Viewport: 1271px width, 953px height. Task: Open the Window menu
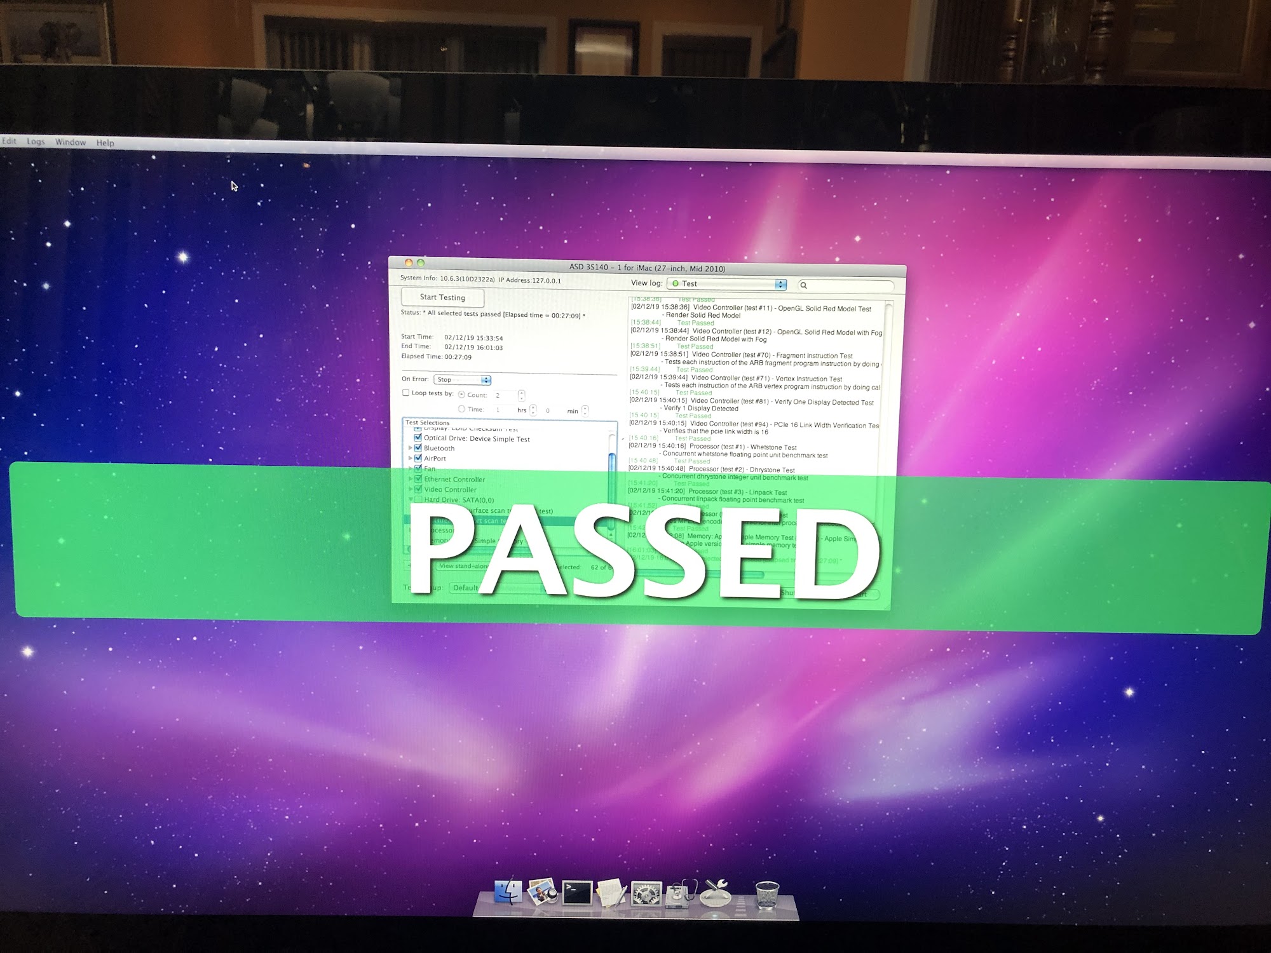coord(71,142)
